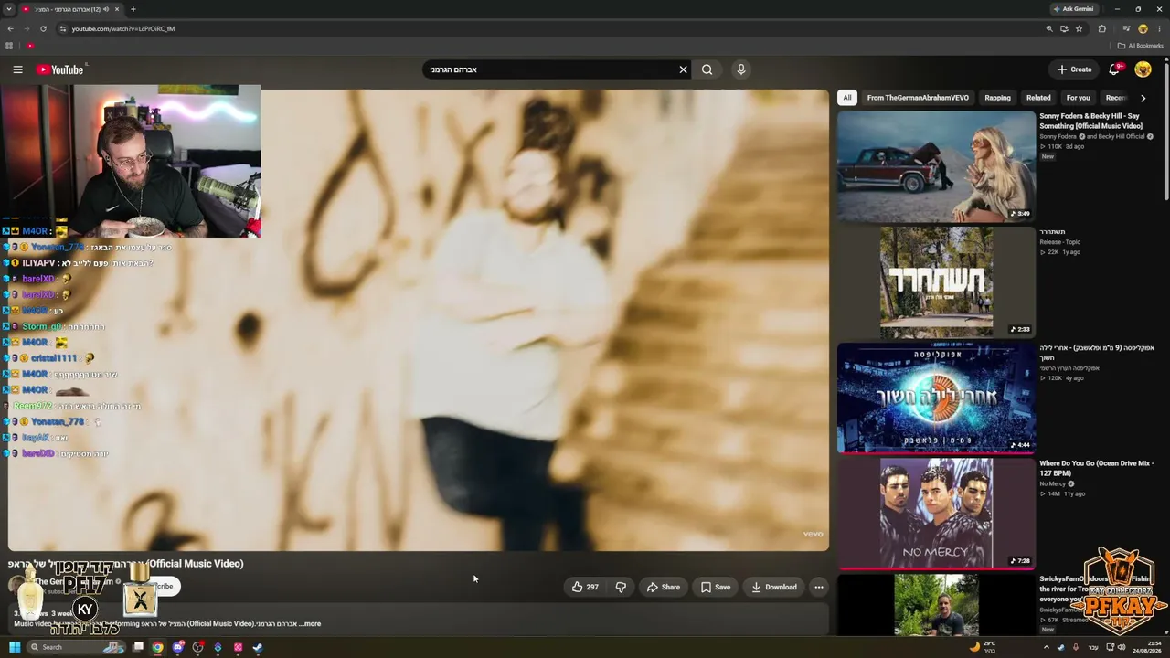The height and width of the screenshot is (658, 1170).
Task: Like the video with 297 likes
Action: point(585,587)
